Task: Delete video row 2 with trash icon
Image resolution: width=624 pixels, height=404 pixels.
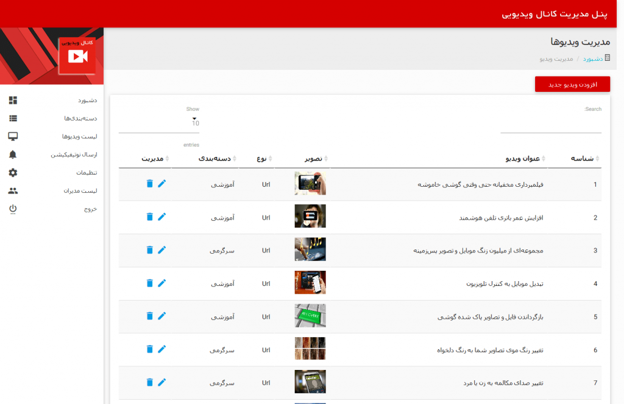Action: 150,217
